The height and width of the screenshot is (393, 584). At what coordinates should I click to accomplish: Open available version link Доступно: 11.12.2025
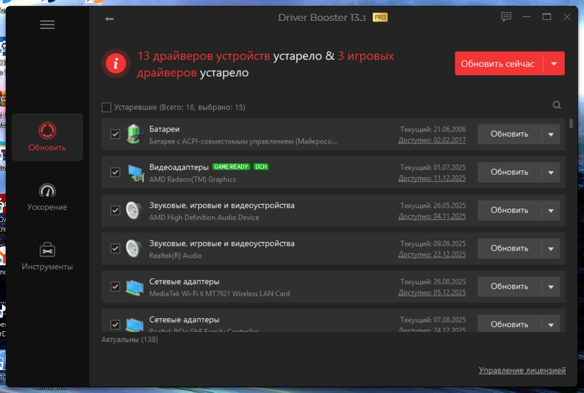[x=432, y=178]
